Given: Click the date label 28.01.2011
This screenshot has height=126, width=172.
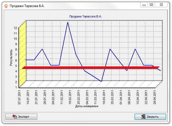Looking at the screenshot, I should click(x=45, y=97).
